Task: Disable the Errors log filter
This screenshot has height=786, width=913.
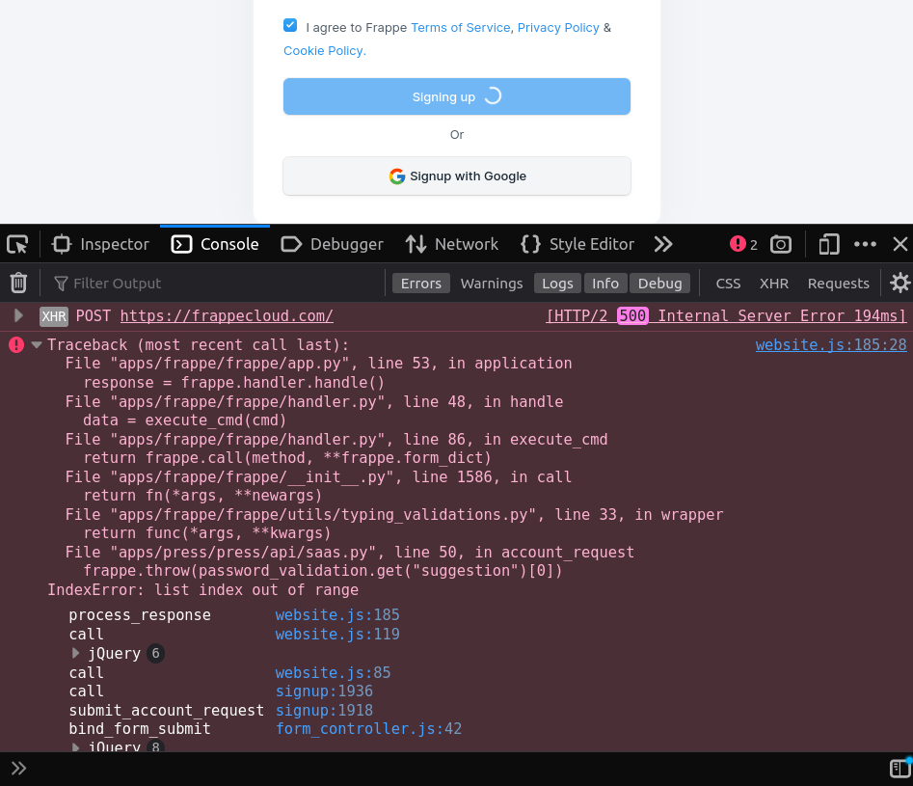Action: tap(420, 283)
